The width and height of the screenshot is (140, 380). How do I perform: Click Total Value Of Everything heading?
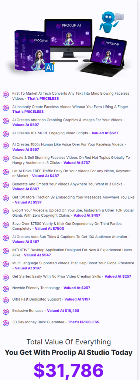click(69, 342)
